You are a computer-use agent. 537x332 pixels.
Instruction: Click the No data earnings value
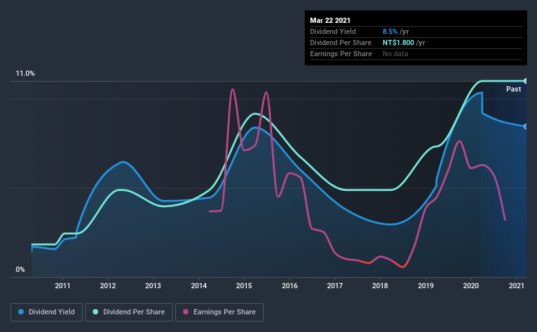coord(395,54)
